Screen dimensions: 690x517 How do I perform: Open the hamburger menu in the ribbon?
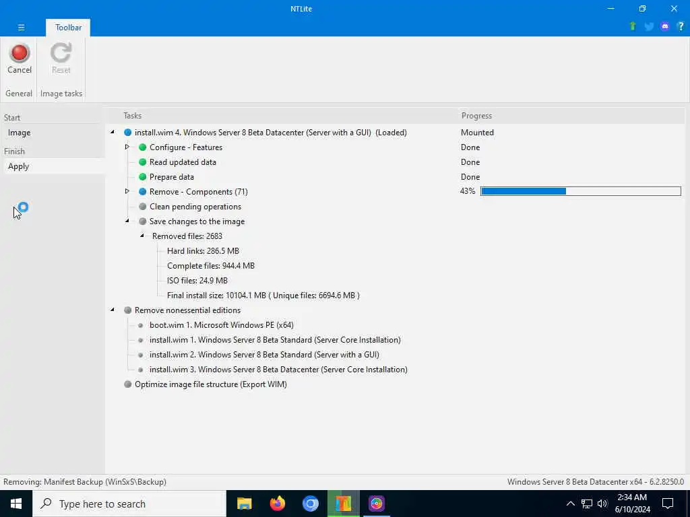pos(21,27)
